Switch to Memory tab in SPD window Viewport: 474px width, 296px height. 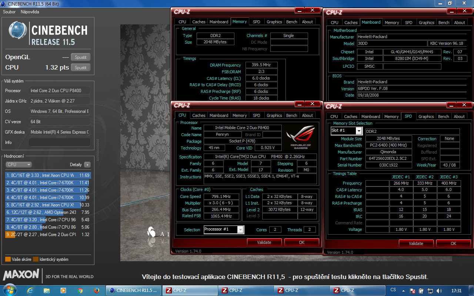[391, 117]
